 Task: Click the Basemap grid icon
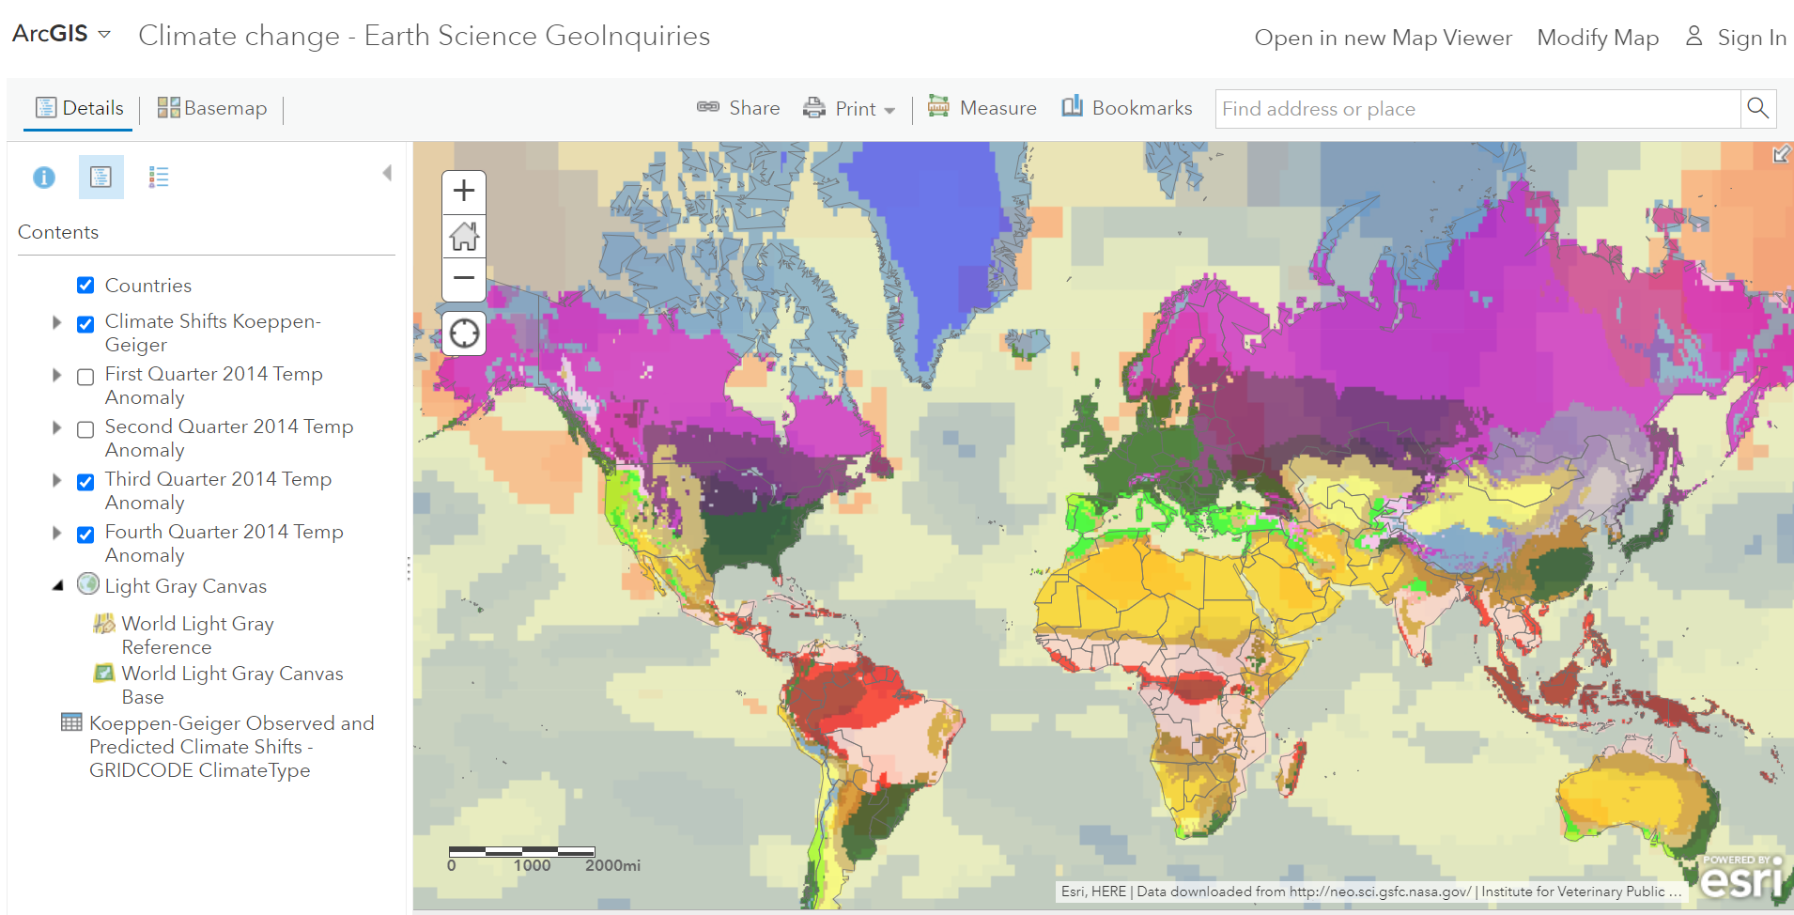(168, 107)
